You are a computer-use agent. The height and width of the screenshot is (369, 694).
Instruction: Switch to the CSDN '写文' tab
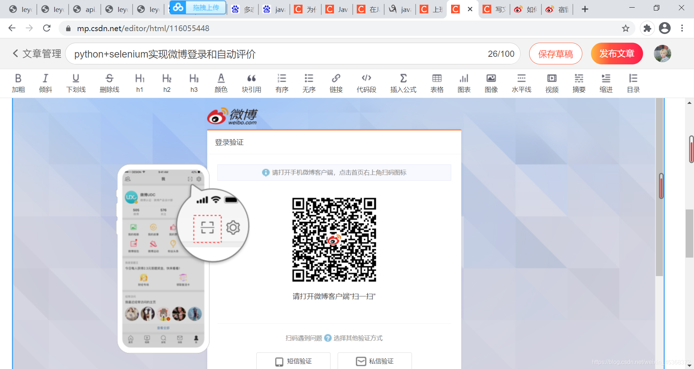pyautogui.click(x=494, y=9)
